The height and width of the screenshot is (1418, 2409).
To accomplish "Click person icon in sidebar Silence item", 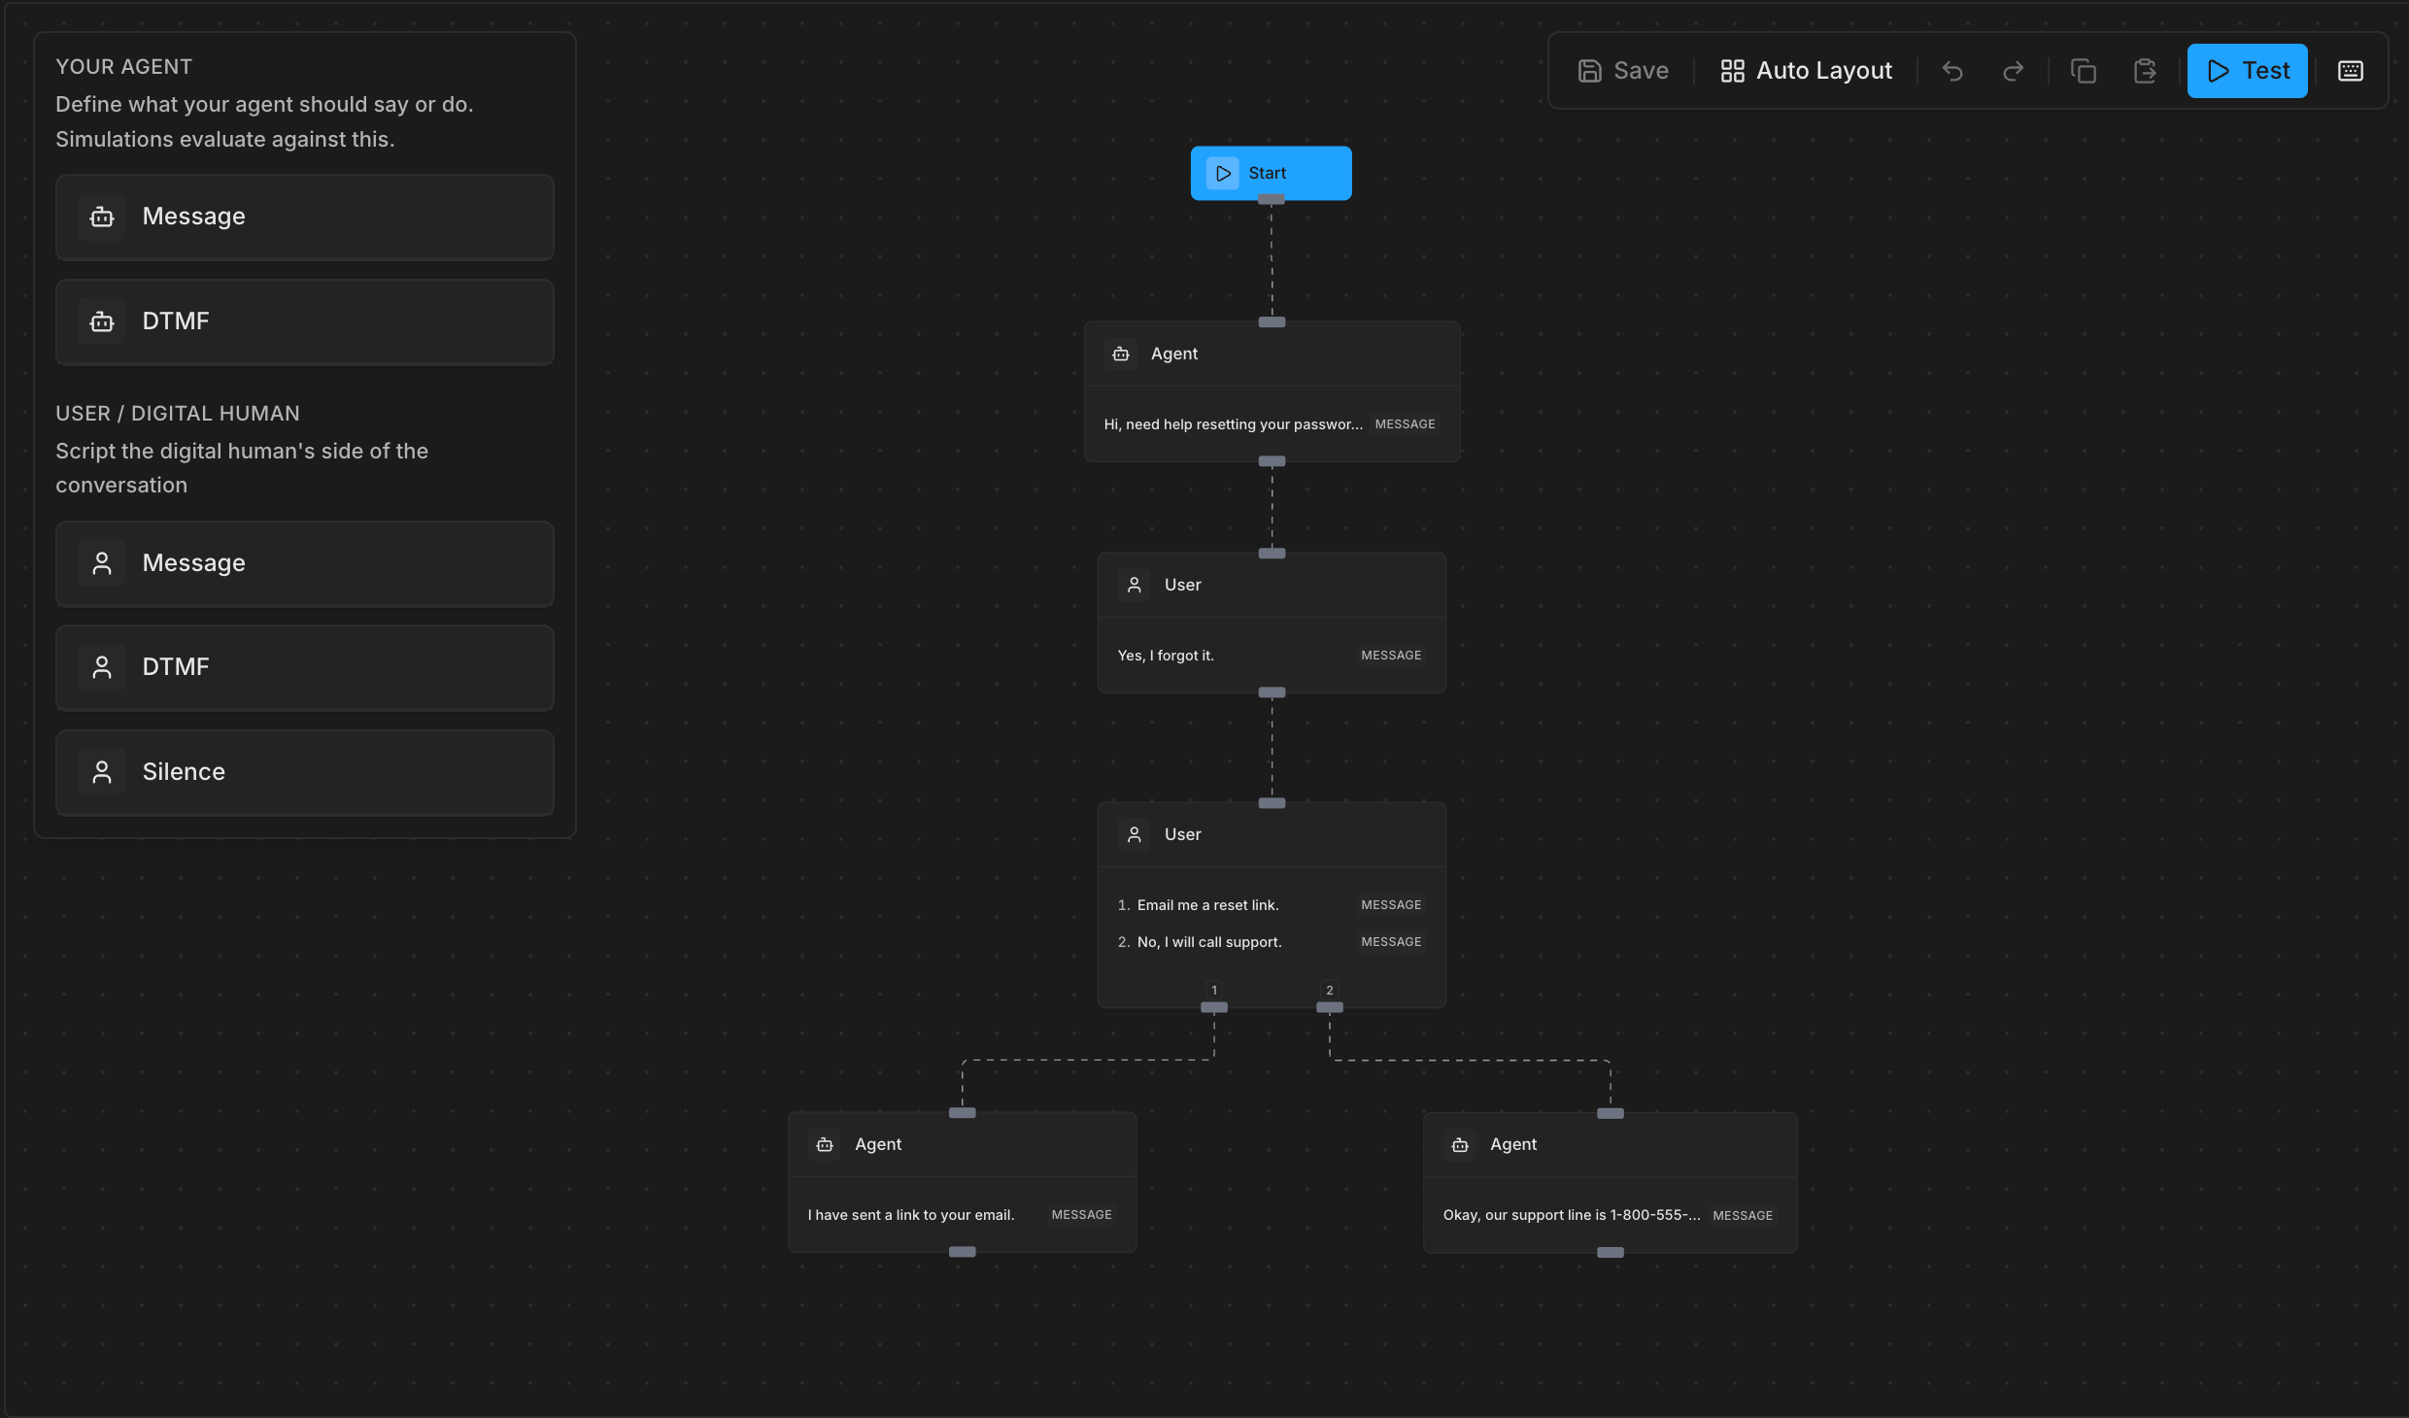I will [x=102, y=772].
